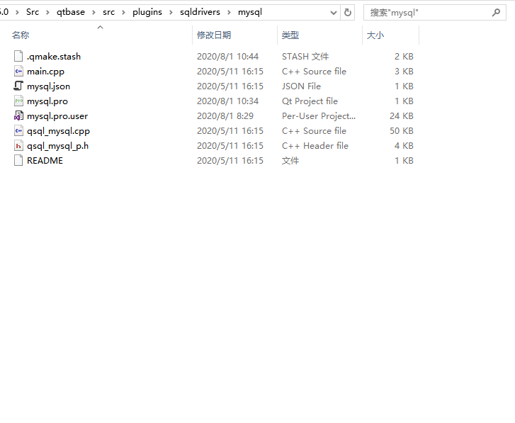Screen dimensions: 515x423
Task: Click the main.cpp C++ file icon
Action: (18, 72)
